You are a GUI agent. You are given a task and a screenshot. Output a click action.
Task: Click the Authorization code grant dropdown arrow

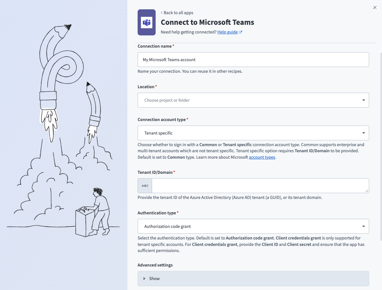pos(363,226)
